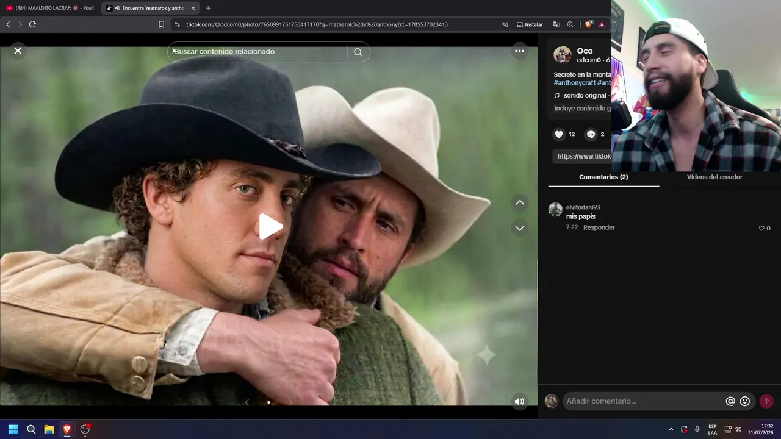This screenshot has height=439, width=781.
Task: Open microphone icon in system tray
Action: 697,429
